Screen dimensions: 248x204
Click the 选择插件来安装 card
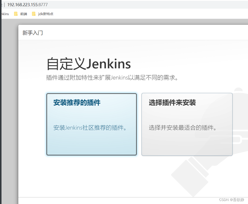click(187, 124)
